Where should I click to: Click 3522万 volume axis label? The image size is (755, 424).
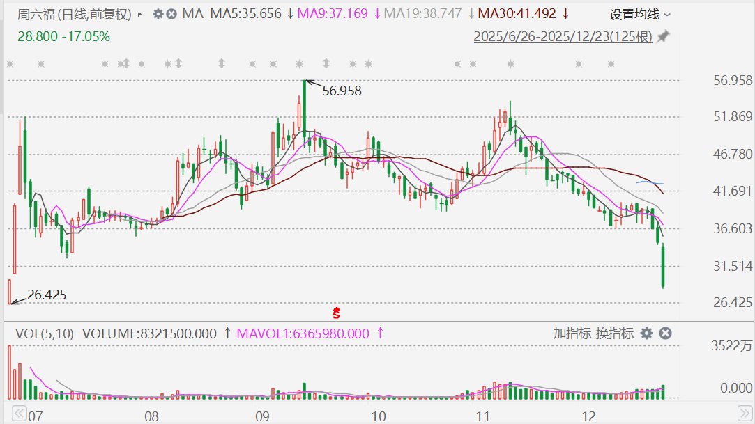tap(731, 345)
